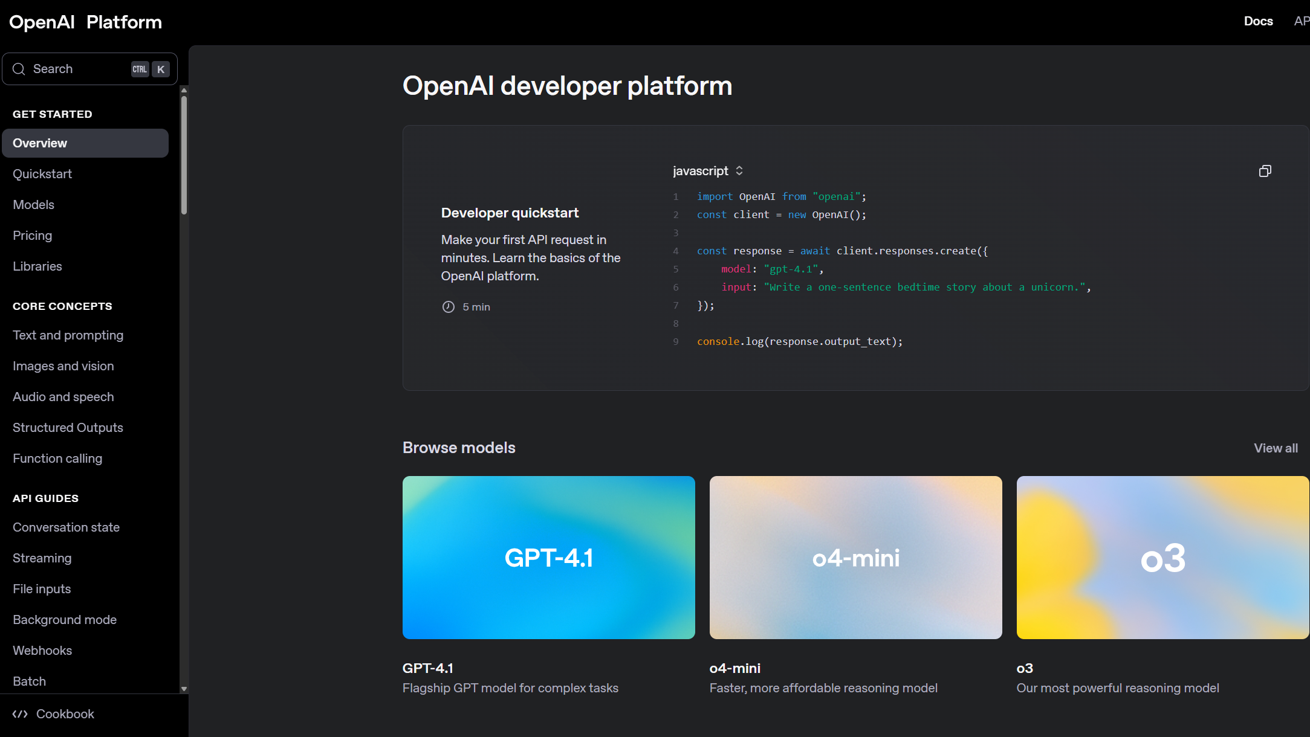
Task: Open the Pricing sidebar item
Action: click(33, 236)
